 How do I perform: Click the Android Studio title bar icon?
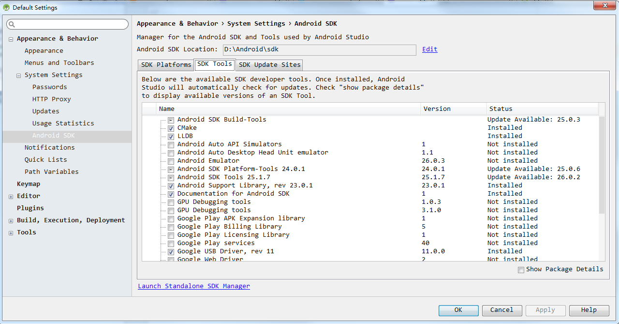click(x=6, y=7)
